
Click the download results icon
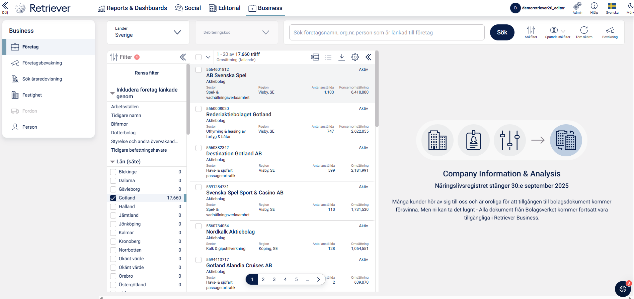[x=341, y=57]
